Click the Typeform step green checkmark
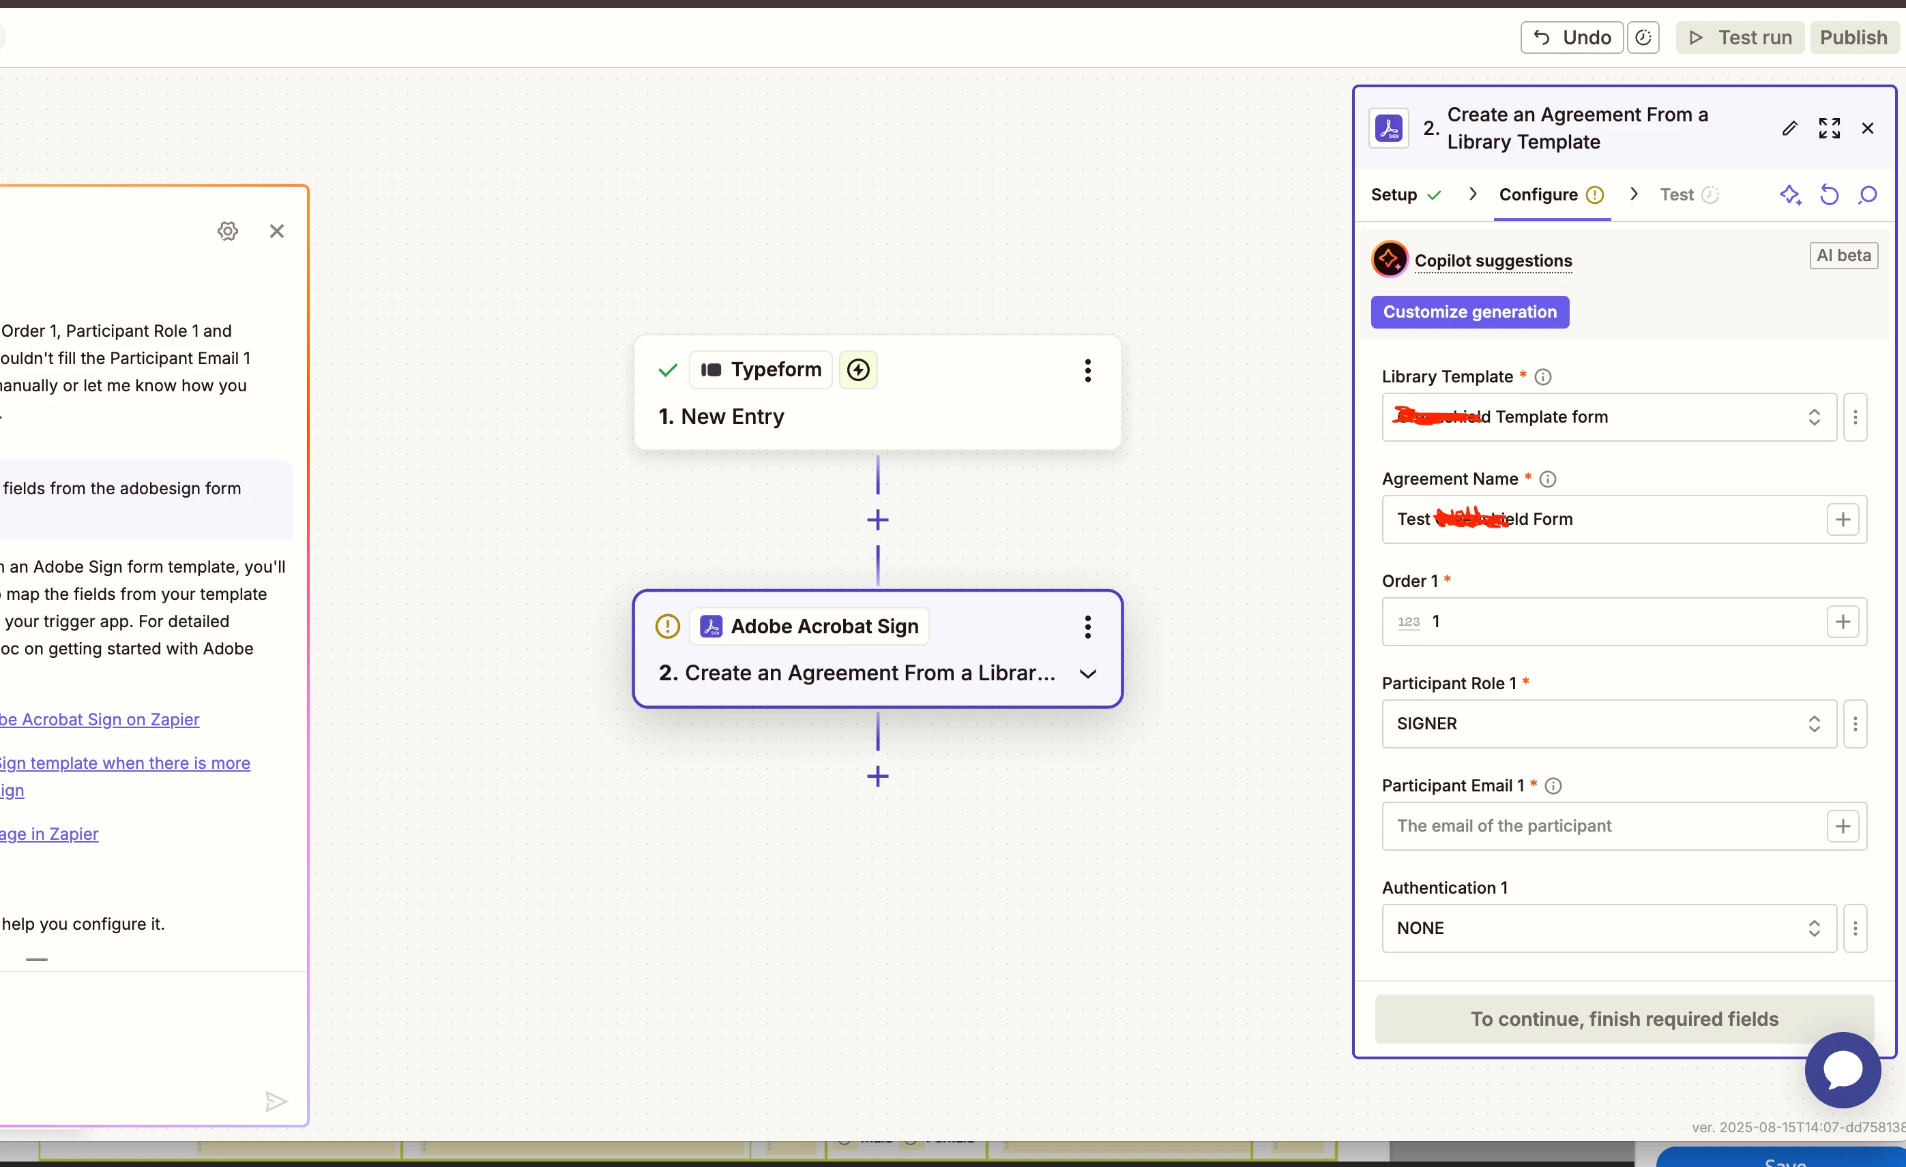 click(x=668, y=370)
